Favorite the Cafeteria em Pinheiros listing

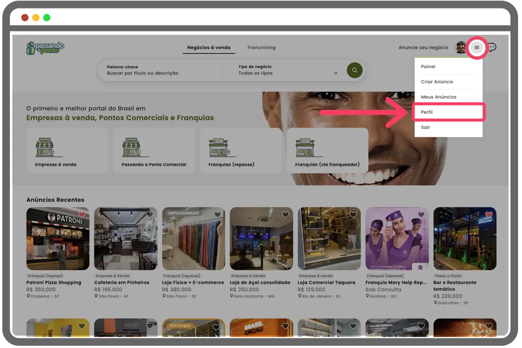tap(150, 215)
